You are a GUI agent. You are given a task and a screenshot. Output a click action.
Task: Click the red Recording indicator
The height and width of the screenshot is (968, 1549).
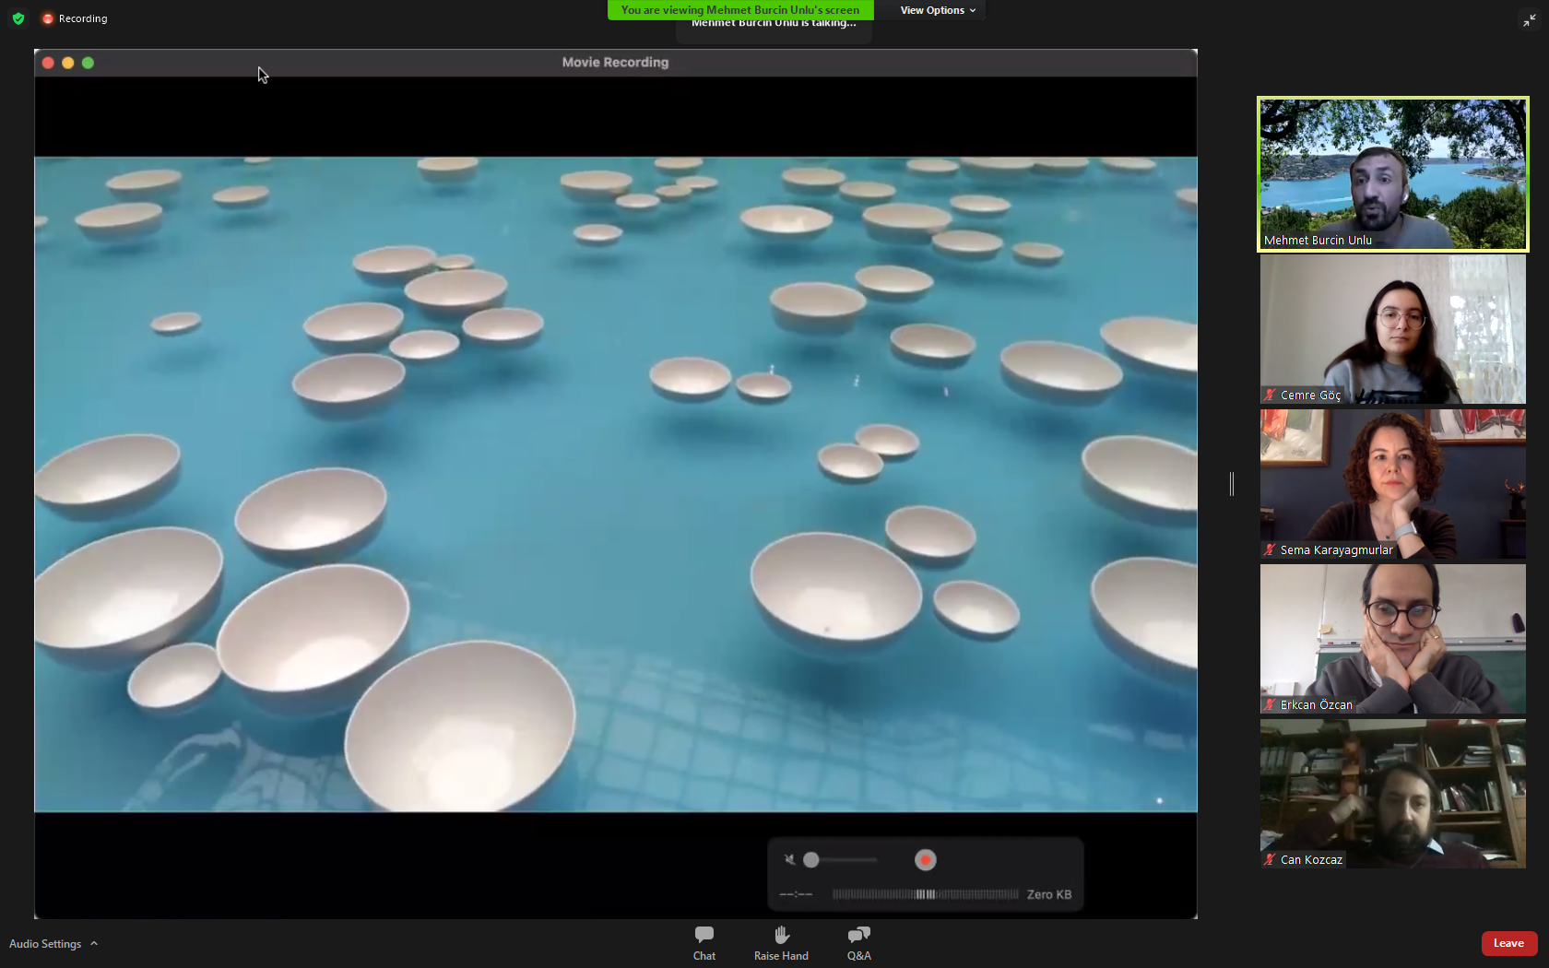pos(49,18)
